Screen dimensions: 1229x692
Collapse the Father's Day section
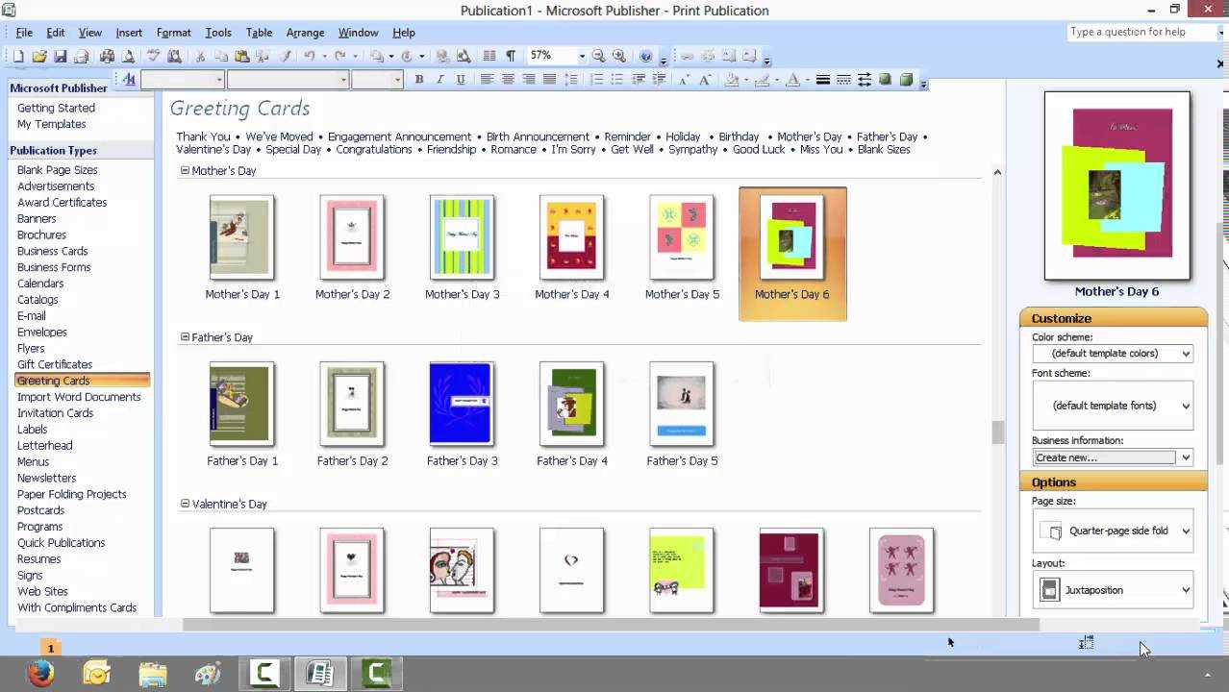(x=185, y=337)
